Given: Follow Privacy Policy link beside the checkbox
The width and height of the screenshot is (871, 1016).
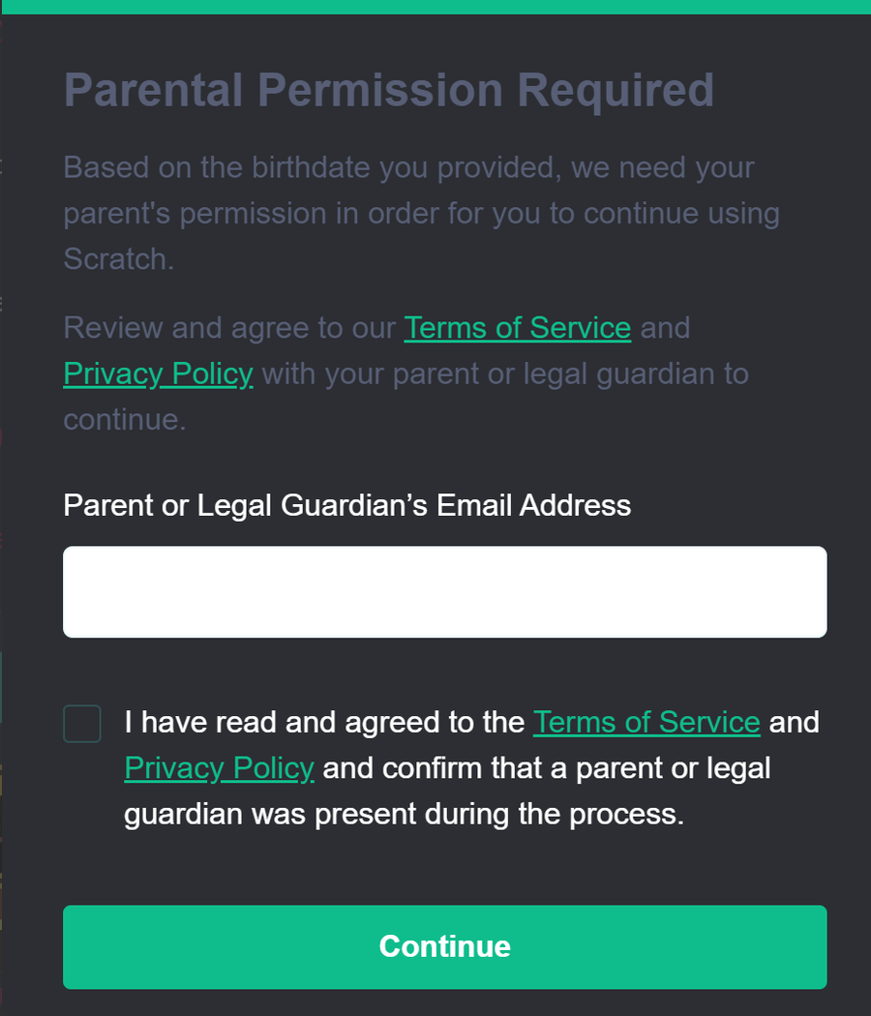Looking at the screenshot, I should click(x=219, y=768).
